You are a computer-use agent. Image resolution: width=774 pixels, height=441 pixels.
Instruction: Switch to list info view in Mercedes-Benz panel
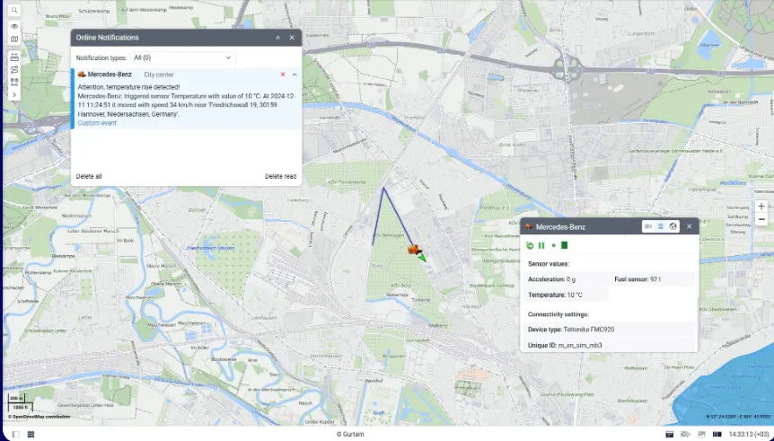tap(661, 226)
